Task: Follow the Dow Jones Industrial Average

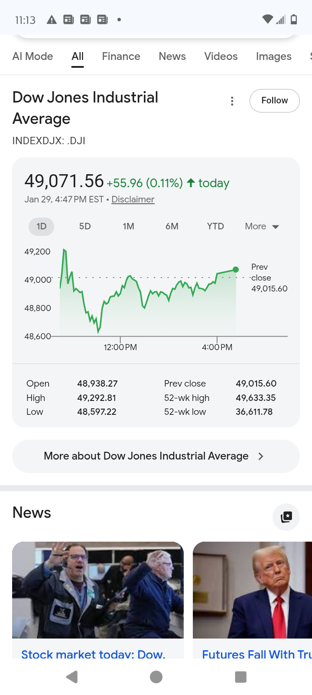Action: coord(274,100)
